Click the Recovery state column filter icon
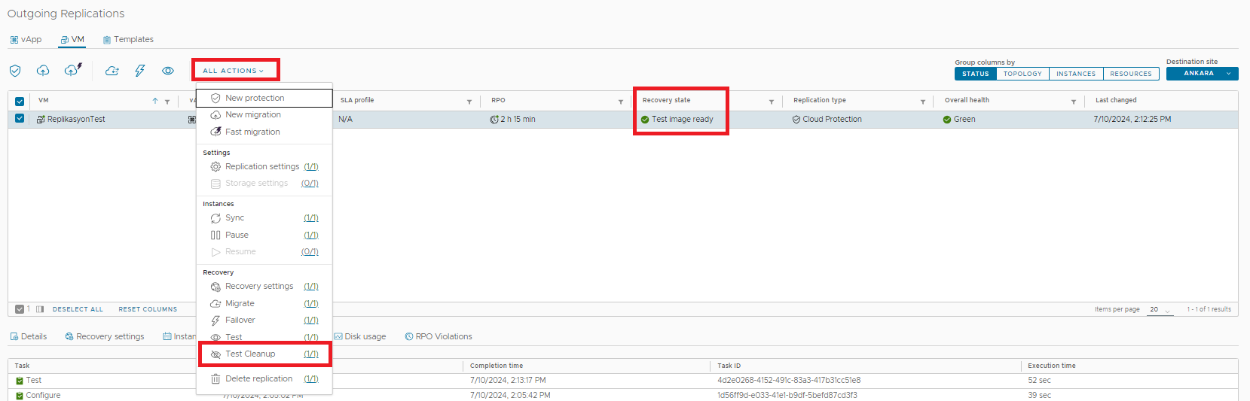 coord(771,102)
